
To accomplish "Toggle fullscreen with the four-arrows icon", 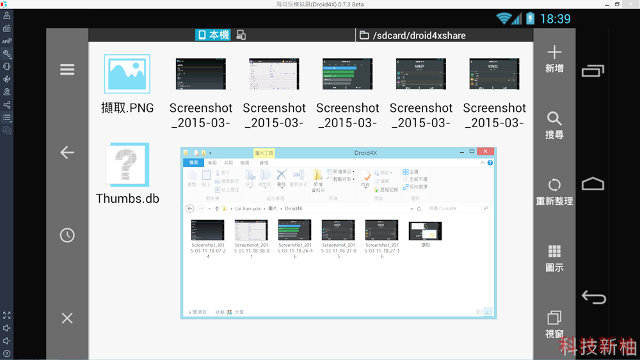I will (x=7, y=315).
